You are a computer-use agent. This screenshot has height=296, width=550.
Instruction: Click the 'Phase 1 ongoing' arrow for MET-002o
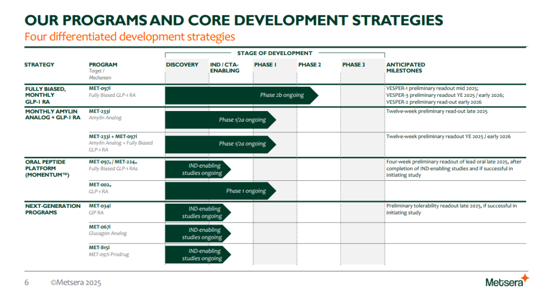[221, 191]
